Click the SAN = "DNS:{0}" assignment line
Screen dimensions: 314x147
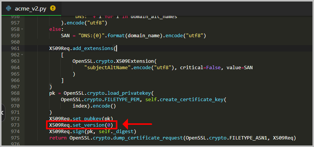133,36
